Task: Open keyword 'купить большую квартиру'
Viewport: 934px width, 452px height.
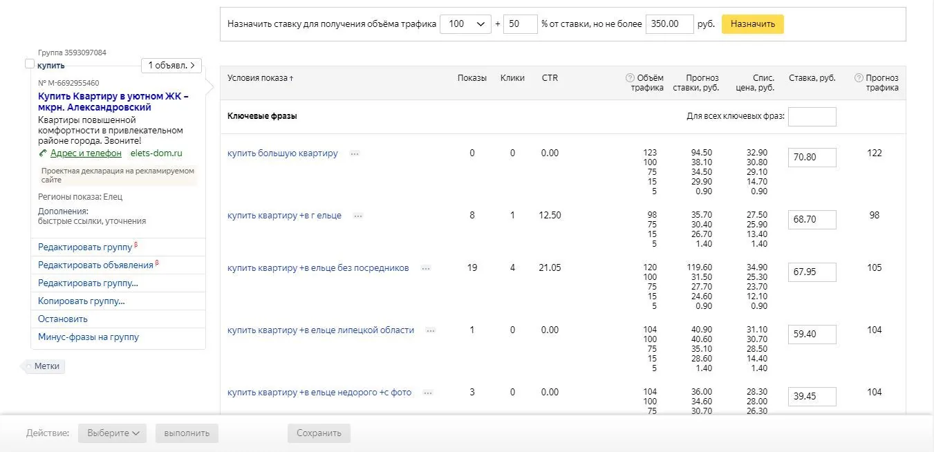Action: 283,153
